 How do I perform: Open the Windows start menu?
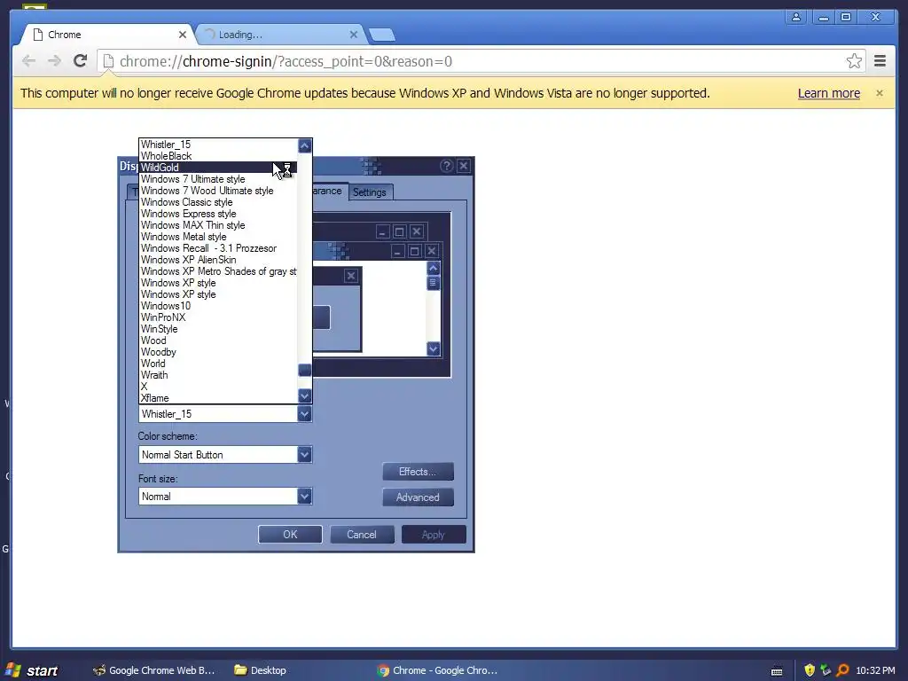(32, 670)
